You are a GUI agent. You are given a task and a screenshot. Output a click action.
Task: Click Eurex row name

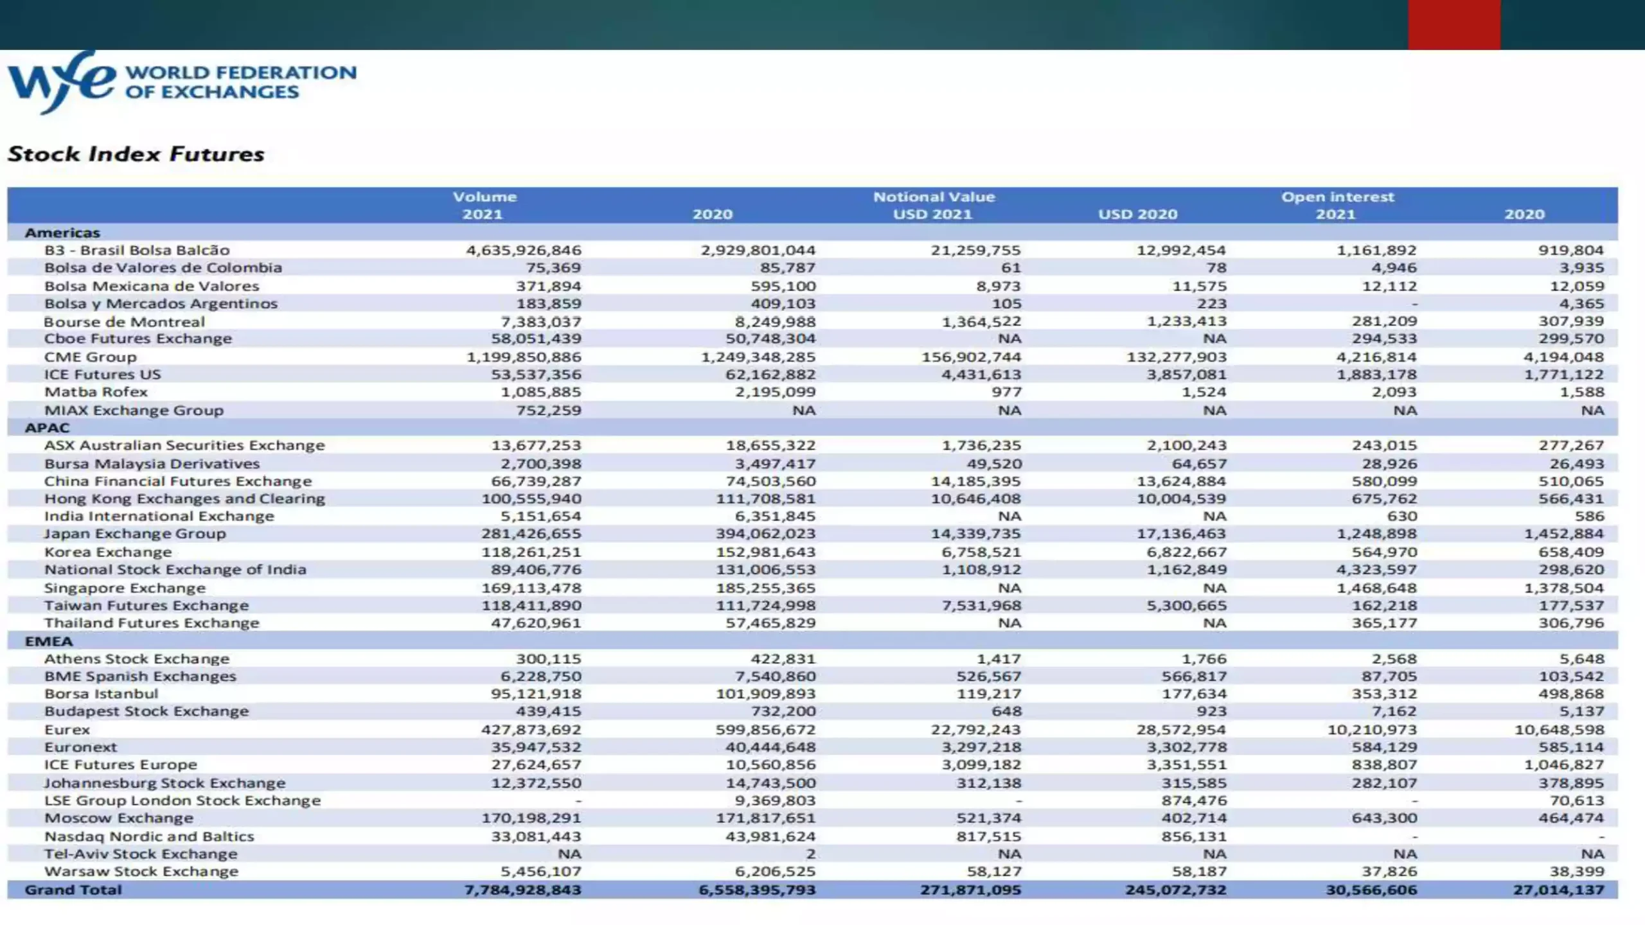67,730
